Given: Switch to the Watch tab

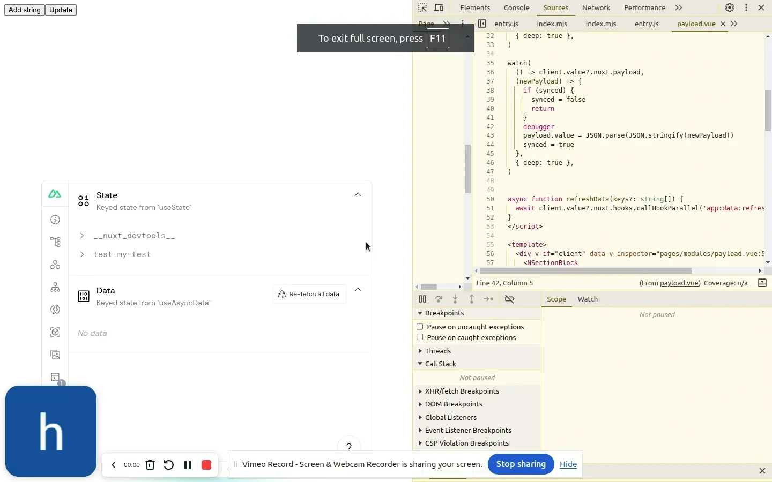Looking at the screenshot, I should pos(588,299).
